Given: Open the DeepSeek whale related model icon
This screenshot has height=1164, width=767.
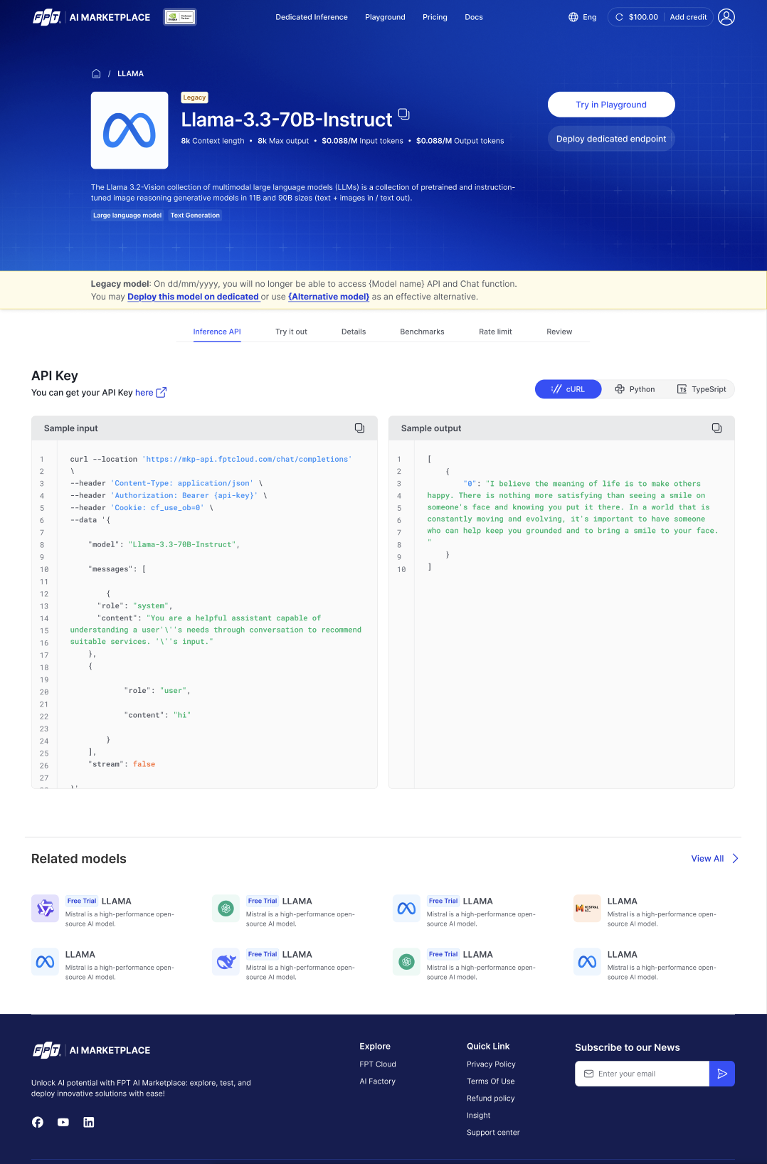Looking at the screenshot, I should pos(226,962).
